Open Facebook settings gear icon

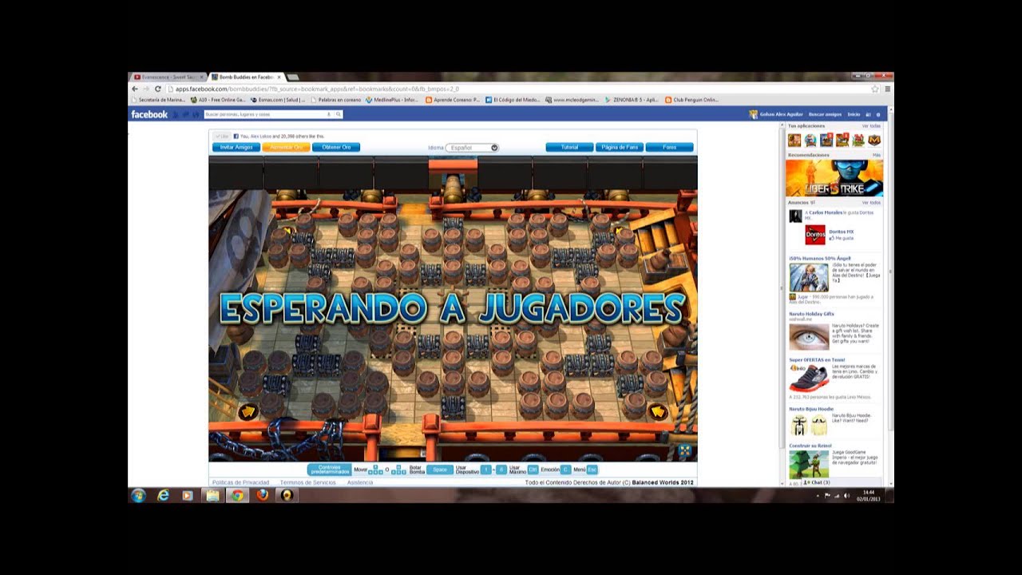pyautogui.click(x=878, y=114)
